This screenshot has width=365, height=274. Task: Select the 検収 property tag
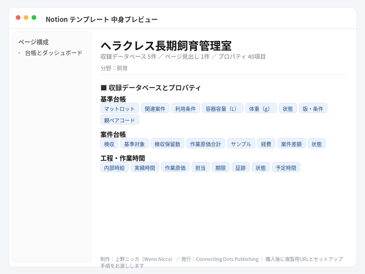(109, 143)
